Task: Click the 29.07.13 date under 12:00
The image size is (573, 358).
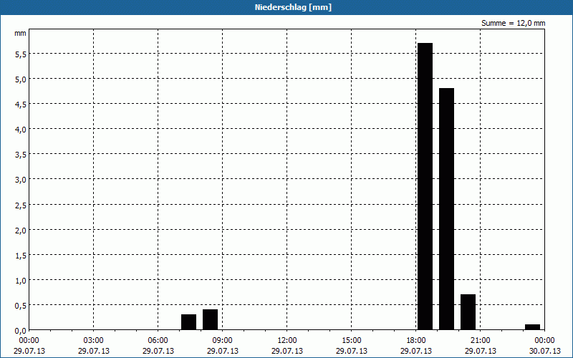Action: pyautogui.click(x=287, y=351)
